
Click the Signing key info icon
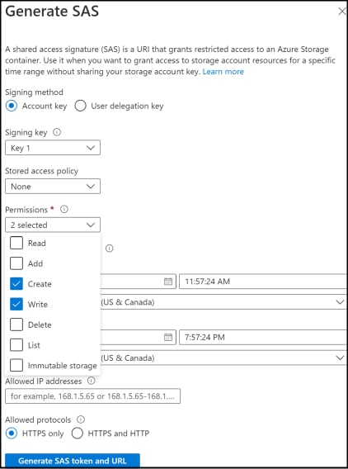coord(57,132)
